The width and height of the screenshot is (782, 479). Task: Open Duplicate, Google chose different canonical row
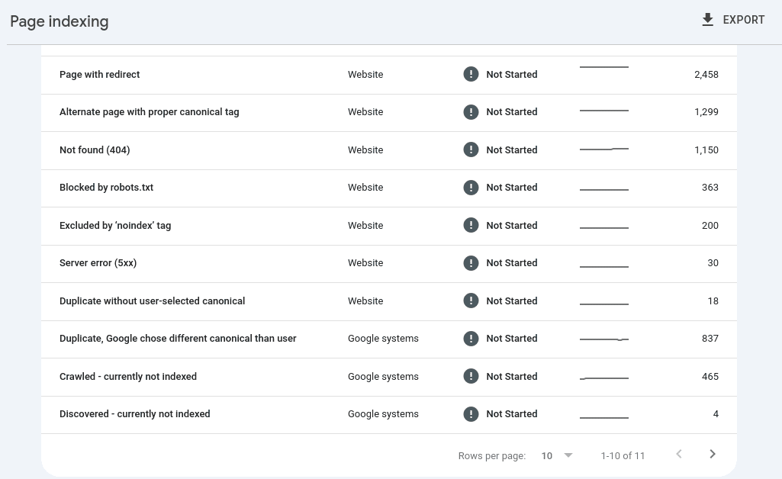389,339
